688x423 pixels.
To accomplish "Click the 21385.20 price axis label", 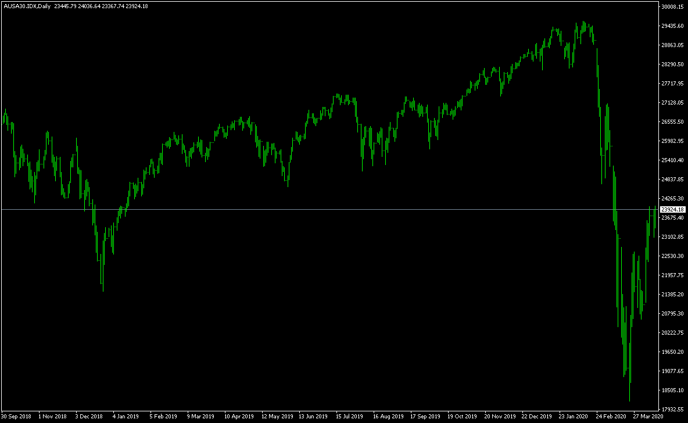I will pyautogui.click(x=673, y=295).
